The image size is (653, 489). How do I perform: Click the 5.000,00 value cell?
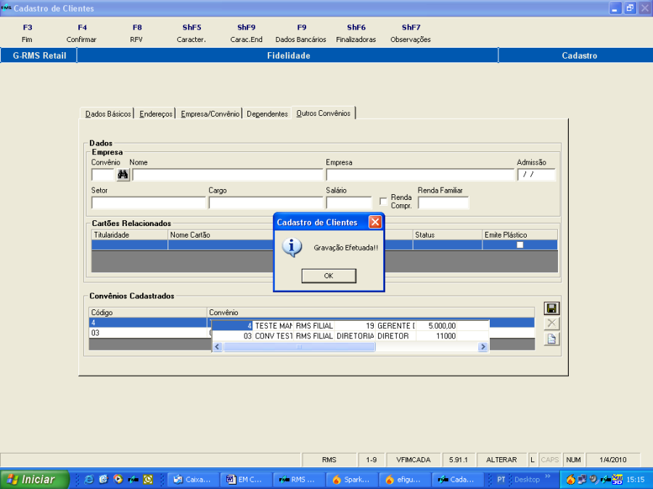pos(437,326)
